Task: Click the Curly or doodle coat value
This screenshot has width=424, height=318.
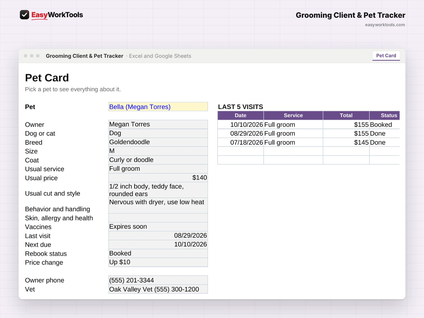Action: point(158,160)
